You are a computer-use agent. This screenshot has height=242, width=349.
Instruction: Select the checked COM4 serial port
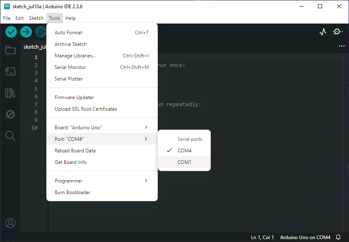[x=184, y=151]
